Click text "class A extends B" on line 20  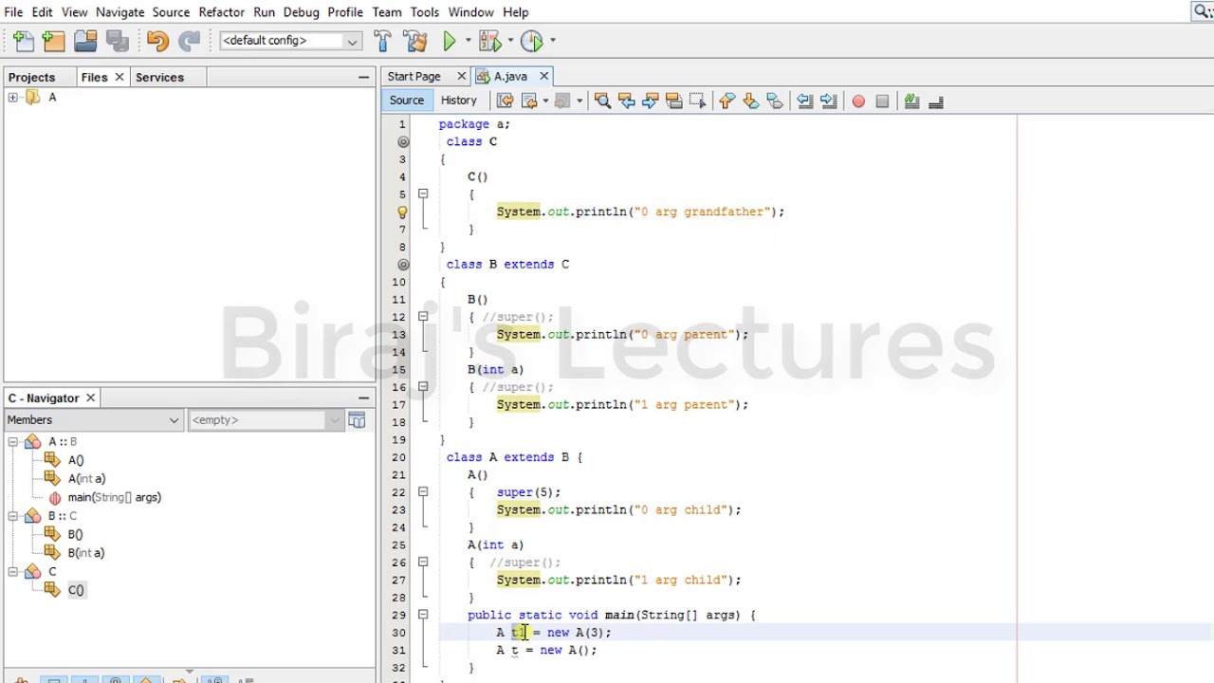coord(507,457)
